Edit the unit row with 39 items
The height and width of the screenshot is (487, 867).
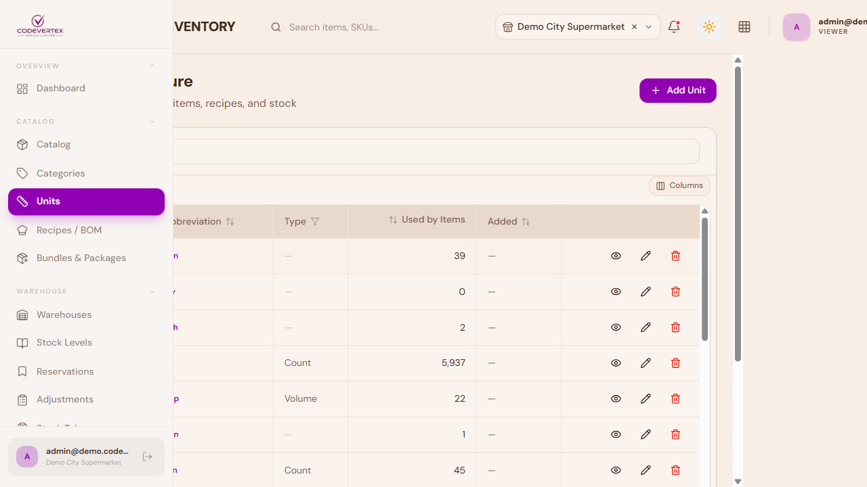(x=646, y=256)
